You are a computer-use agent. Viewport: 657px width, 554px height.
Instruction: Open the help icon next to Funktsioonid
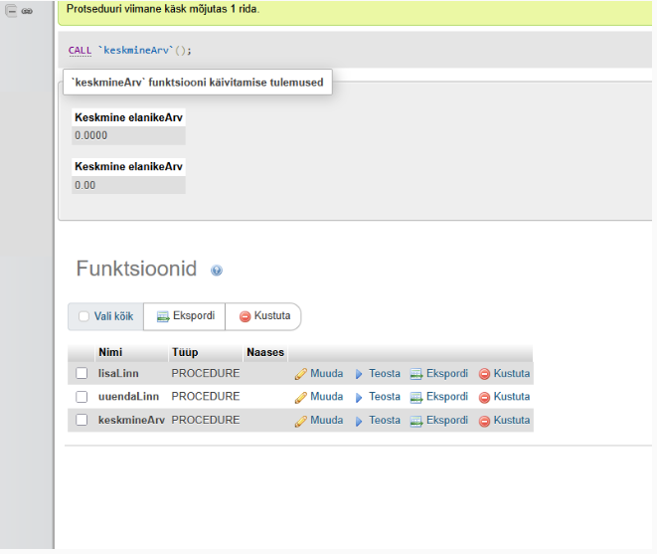point(217,271)
